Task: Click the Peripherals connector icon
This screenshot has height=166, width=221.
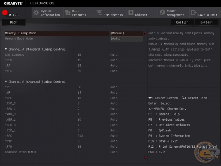Action: [99, 13]
